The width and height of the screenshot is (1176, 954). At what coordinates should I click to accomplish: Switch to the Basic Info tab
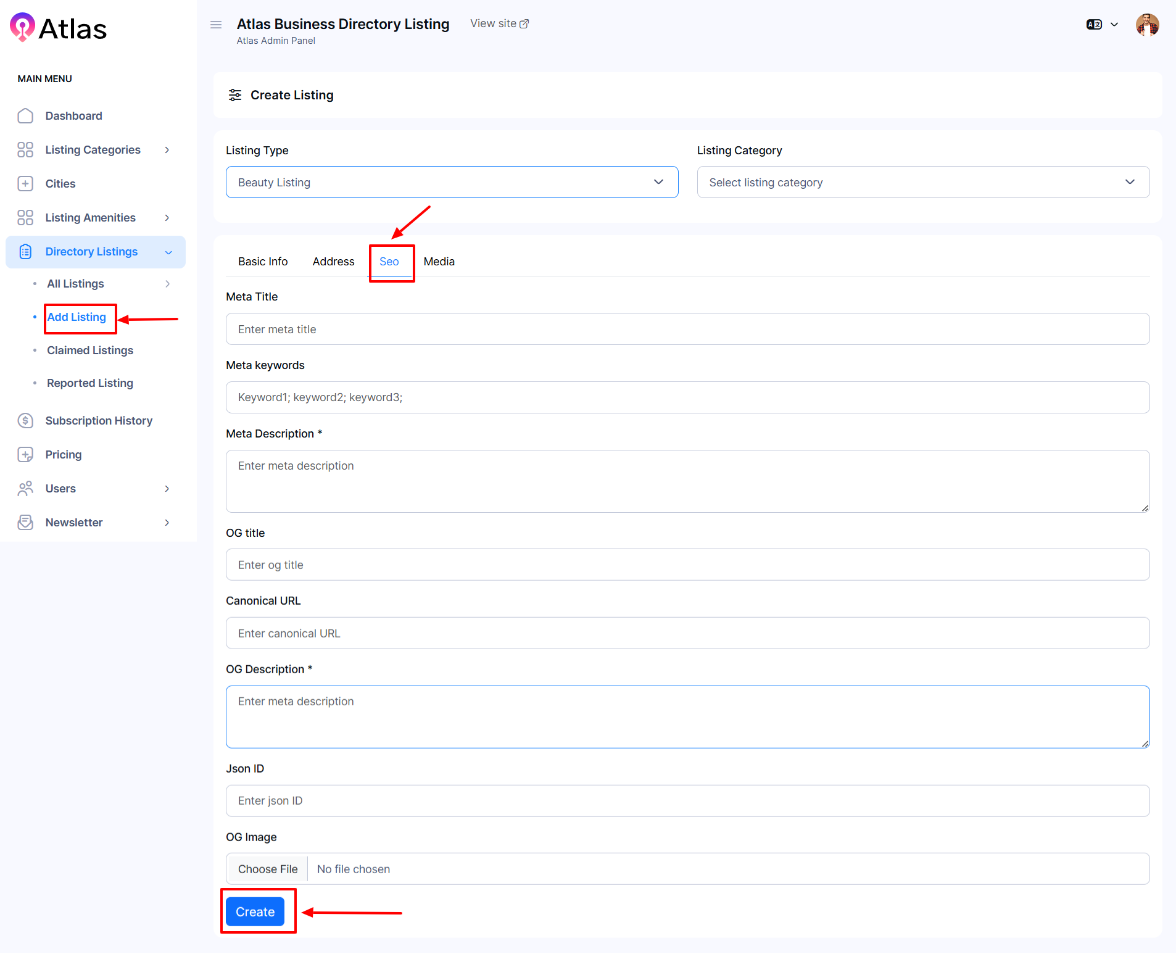coord(263,262)
